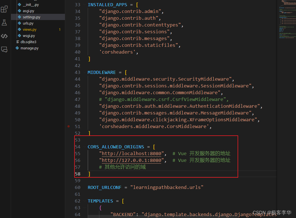Click the commented CsrfViewMiddleware line
Screen dimensions: 296x218
(164, 100)
